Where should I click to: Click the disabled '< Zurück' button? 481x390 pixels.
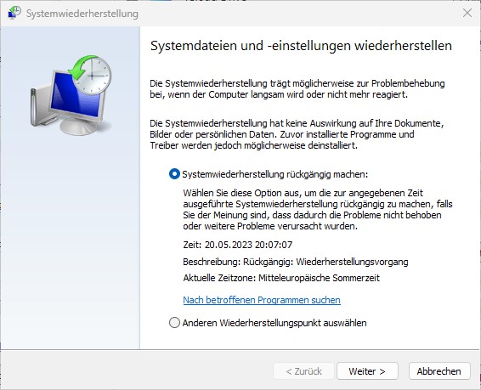pos(303,371)
